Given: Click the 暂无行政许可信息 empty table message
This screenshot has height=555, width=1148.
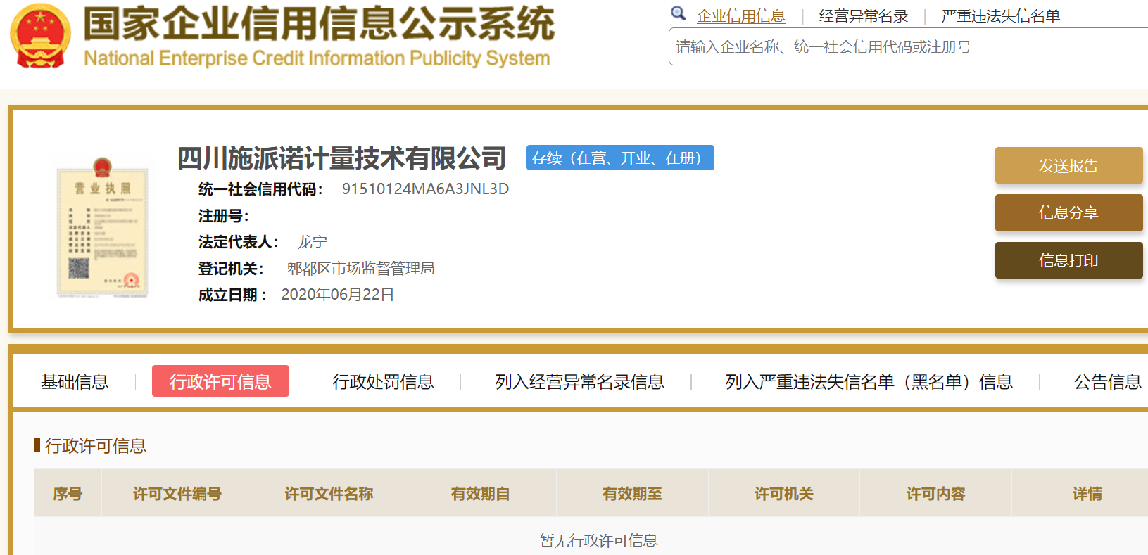Looking at the screenshot, I should (x=598, y=540).
